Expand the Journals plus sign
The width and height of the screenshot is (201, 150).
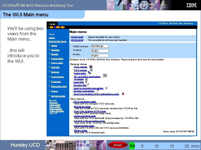[x=49, y=67]
